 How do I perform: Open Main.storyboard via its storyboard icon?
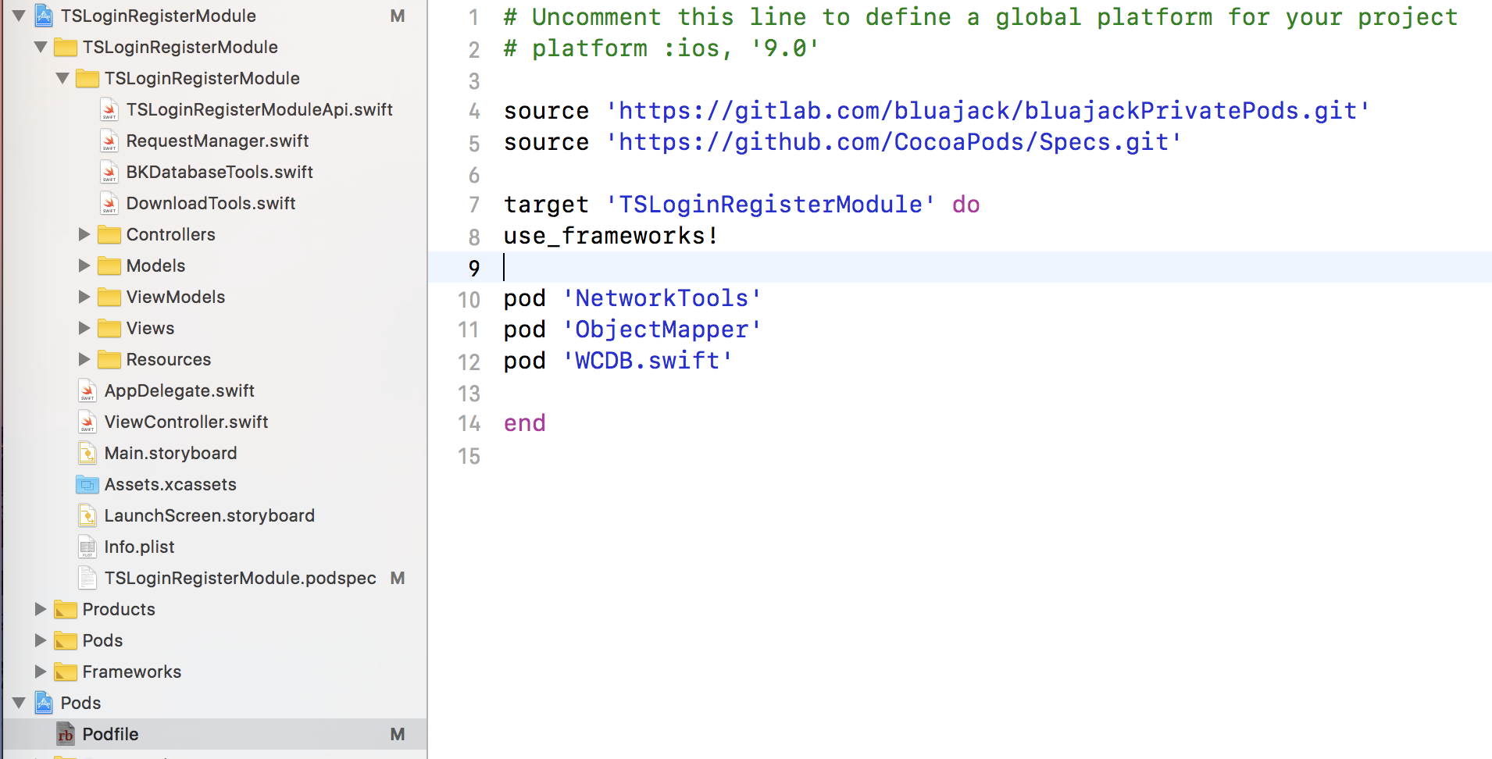point(87,453)
